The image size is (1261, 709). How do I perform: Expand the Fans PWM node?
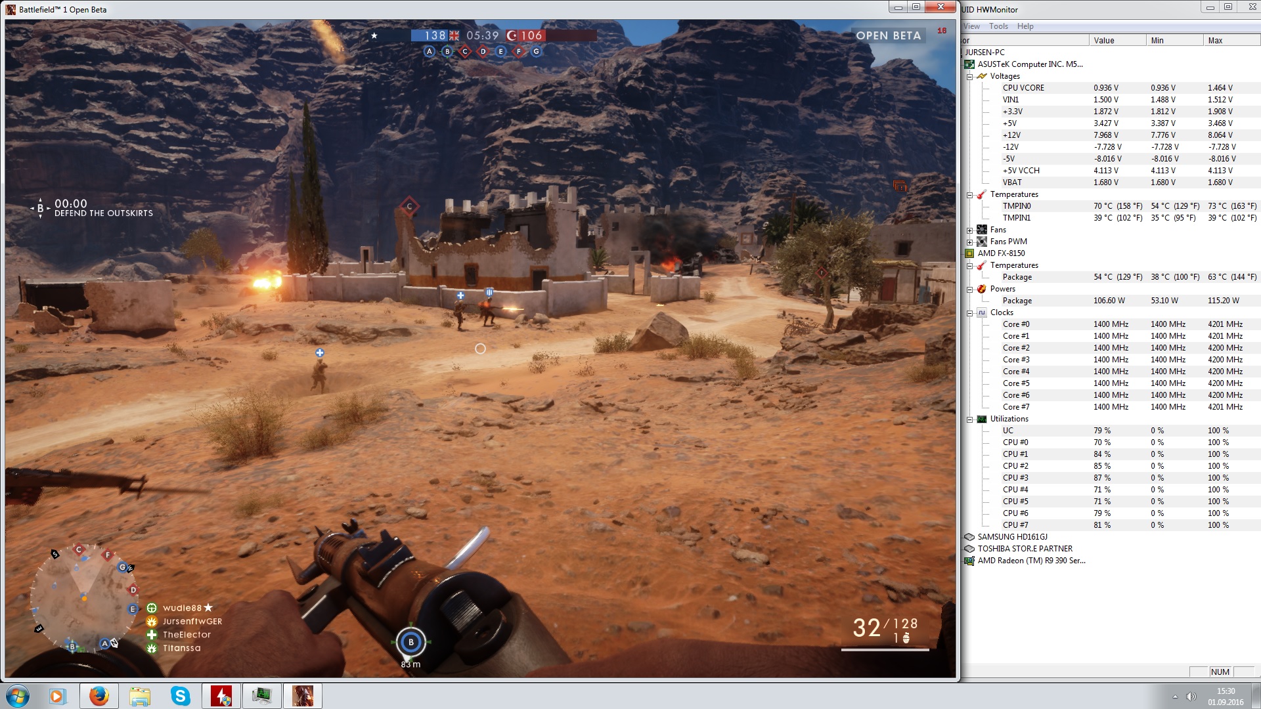pyautogui.click(x=969, y=242)
